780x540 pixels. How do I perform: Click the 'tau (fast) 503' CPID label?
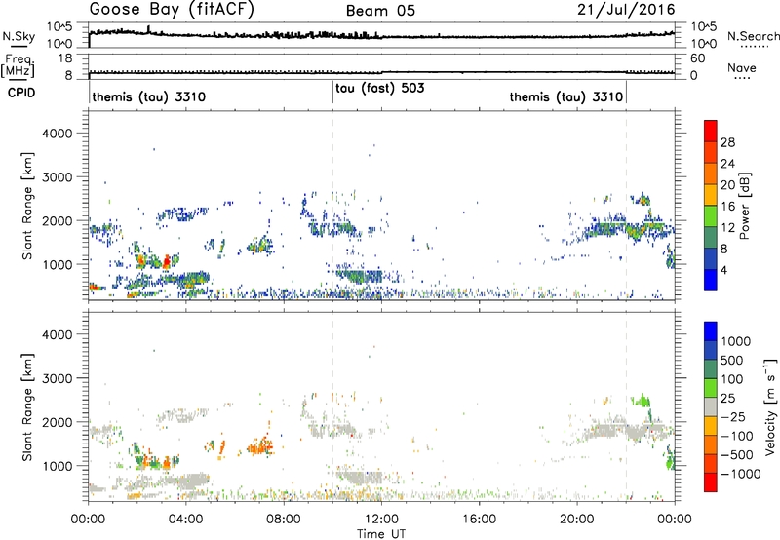[380, 88]
